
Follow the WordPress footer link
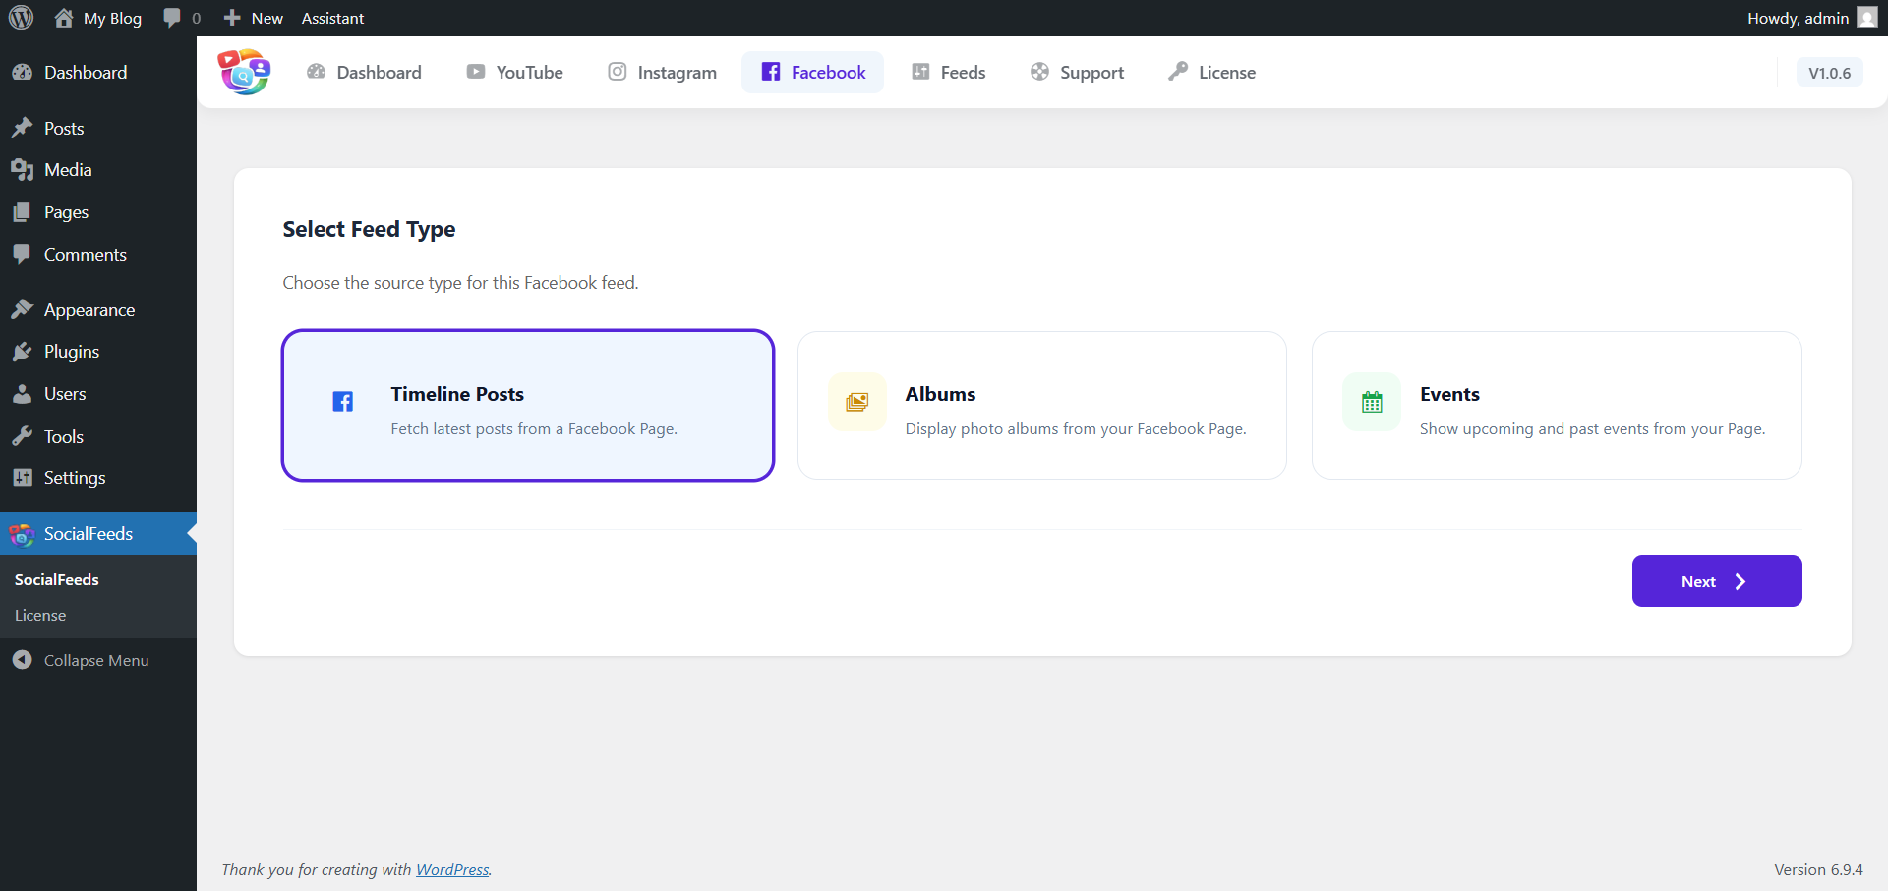tap(452, 869)
